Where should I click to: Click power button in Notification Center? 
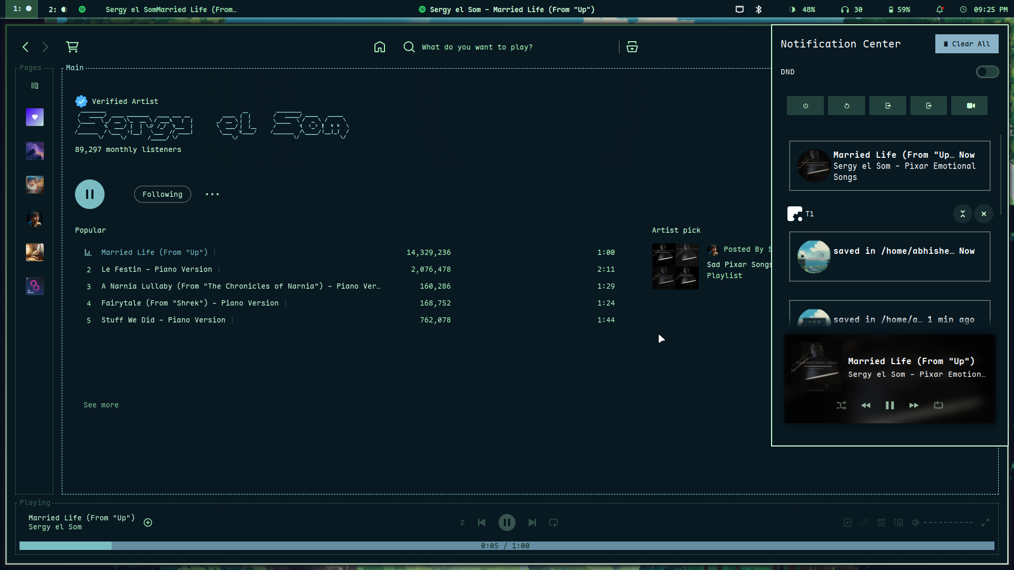tap(805, 106)
